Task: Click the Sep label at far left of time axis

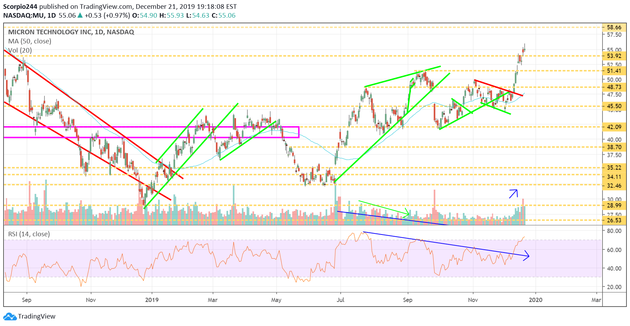Action: [x=27, y=300]
